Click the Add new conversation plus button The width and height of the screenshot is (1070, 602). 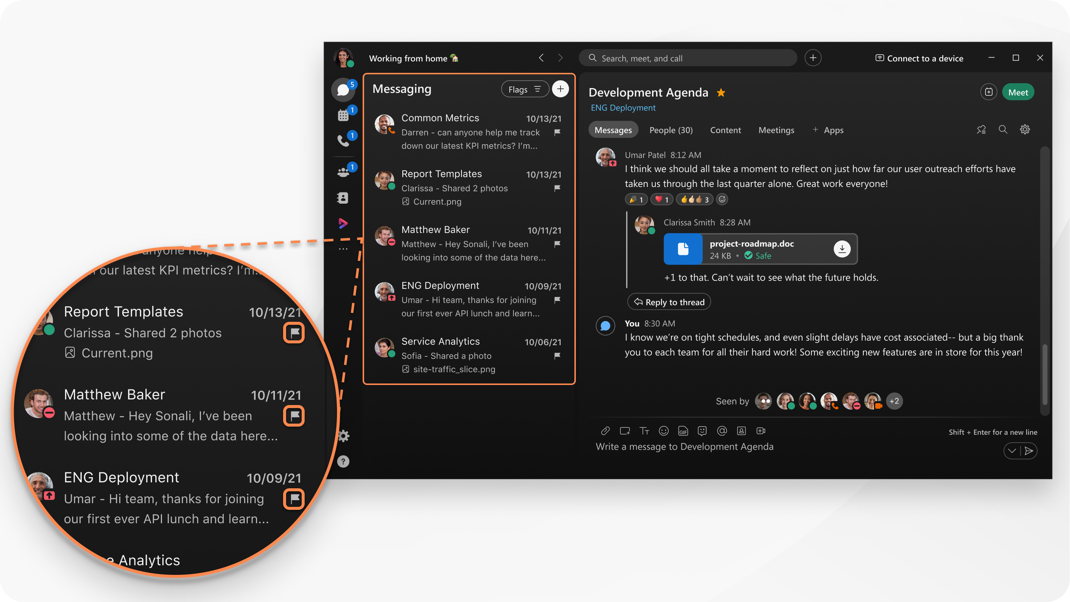(560, 89)
